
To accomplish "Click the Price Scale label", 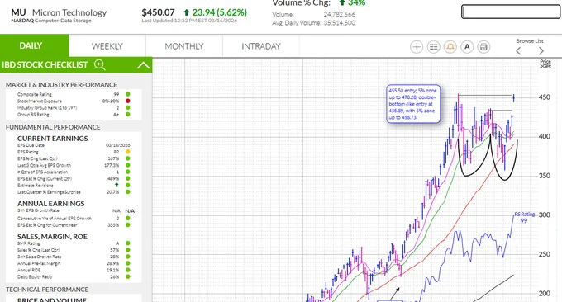I will 545,64.
